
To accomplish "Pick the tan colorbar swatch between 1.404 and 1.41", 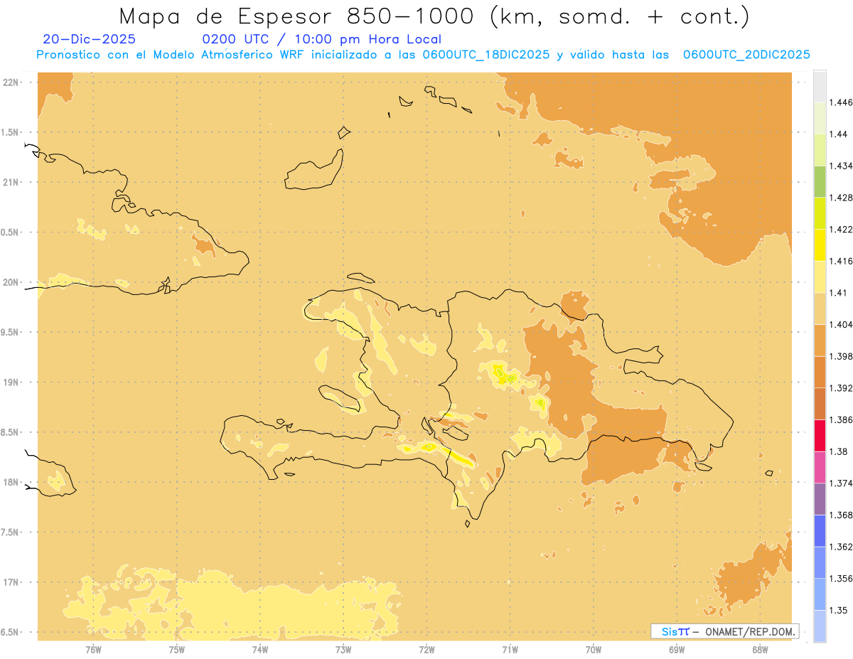I will pyautogui.click(x=820, y=309).
